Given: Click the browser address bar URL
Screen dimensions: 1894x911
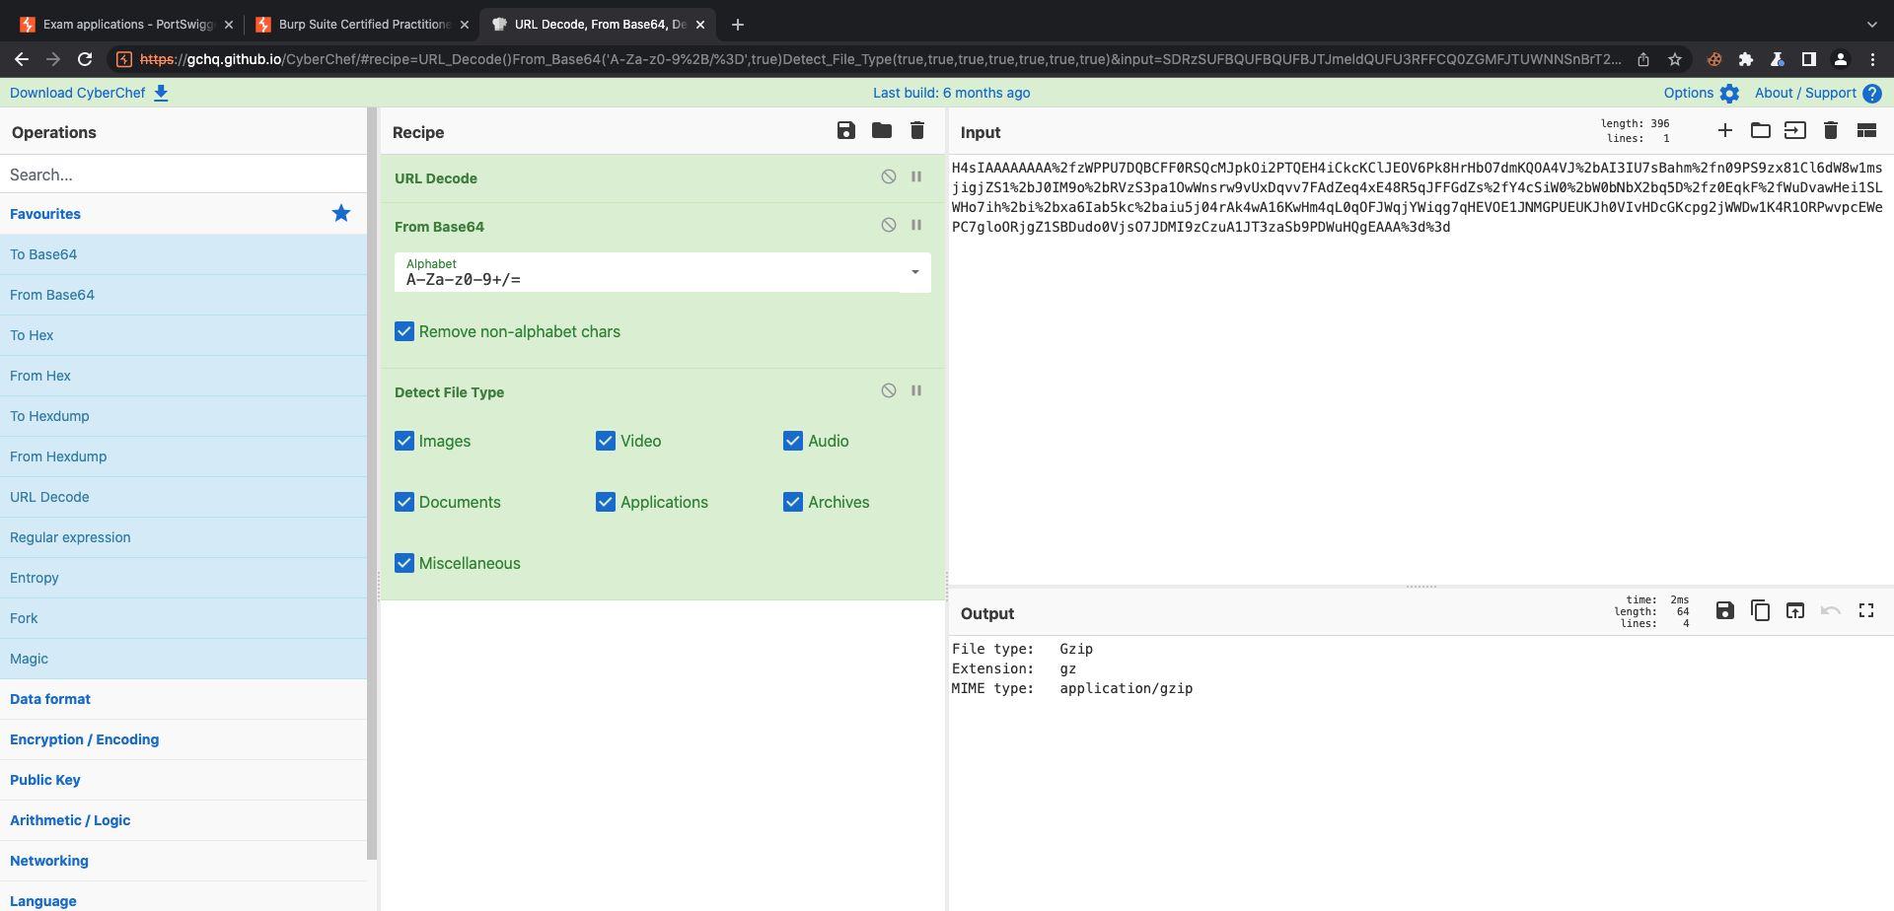Looking at the screenshot, I should (880, 59).
